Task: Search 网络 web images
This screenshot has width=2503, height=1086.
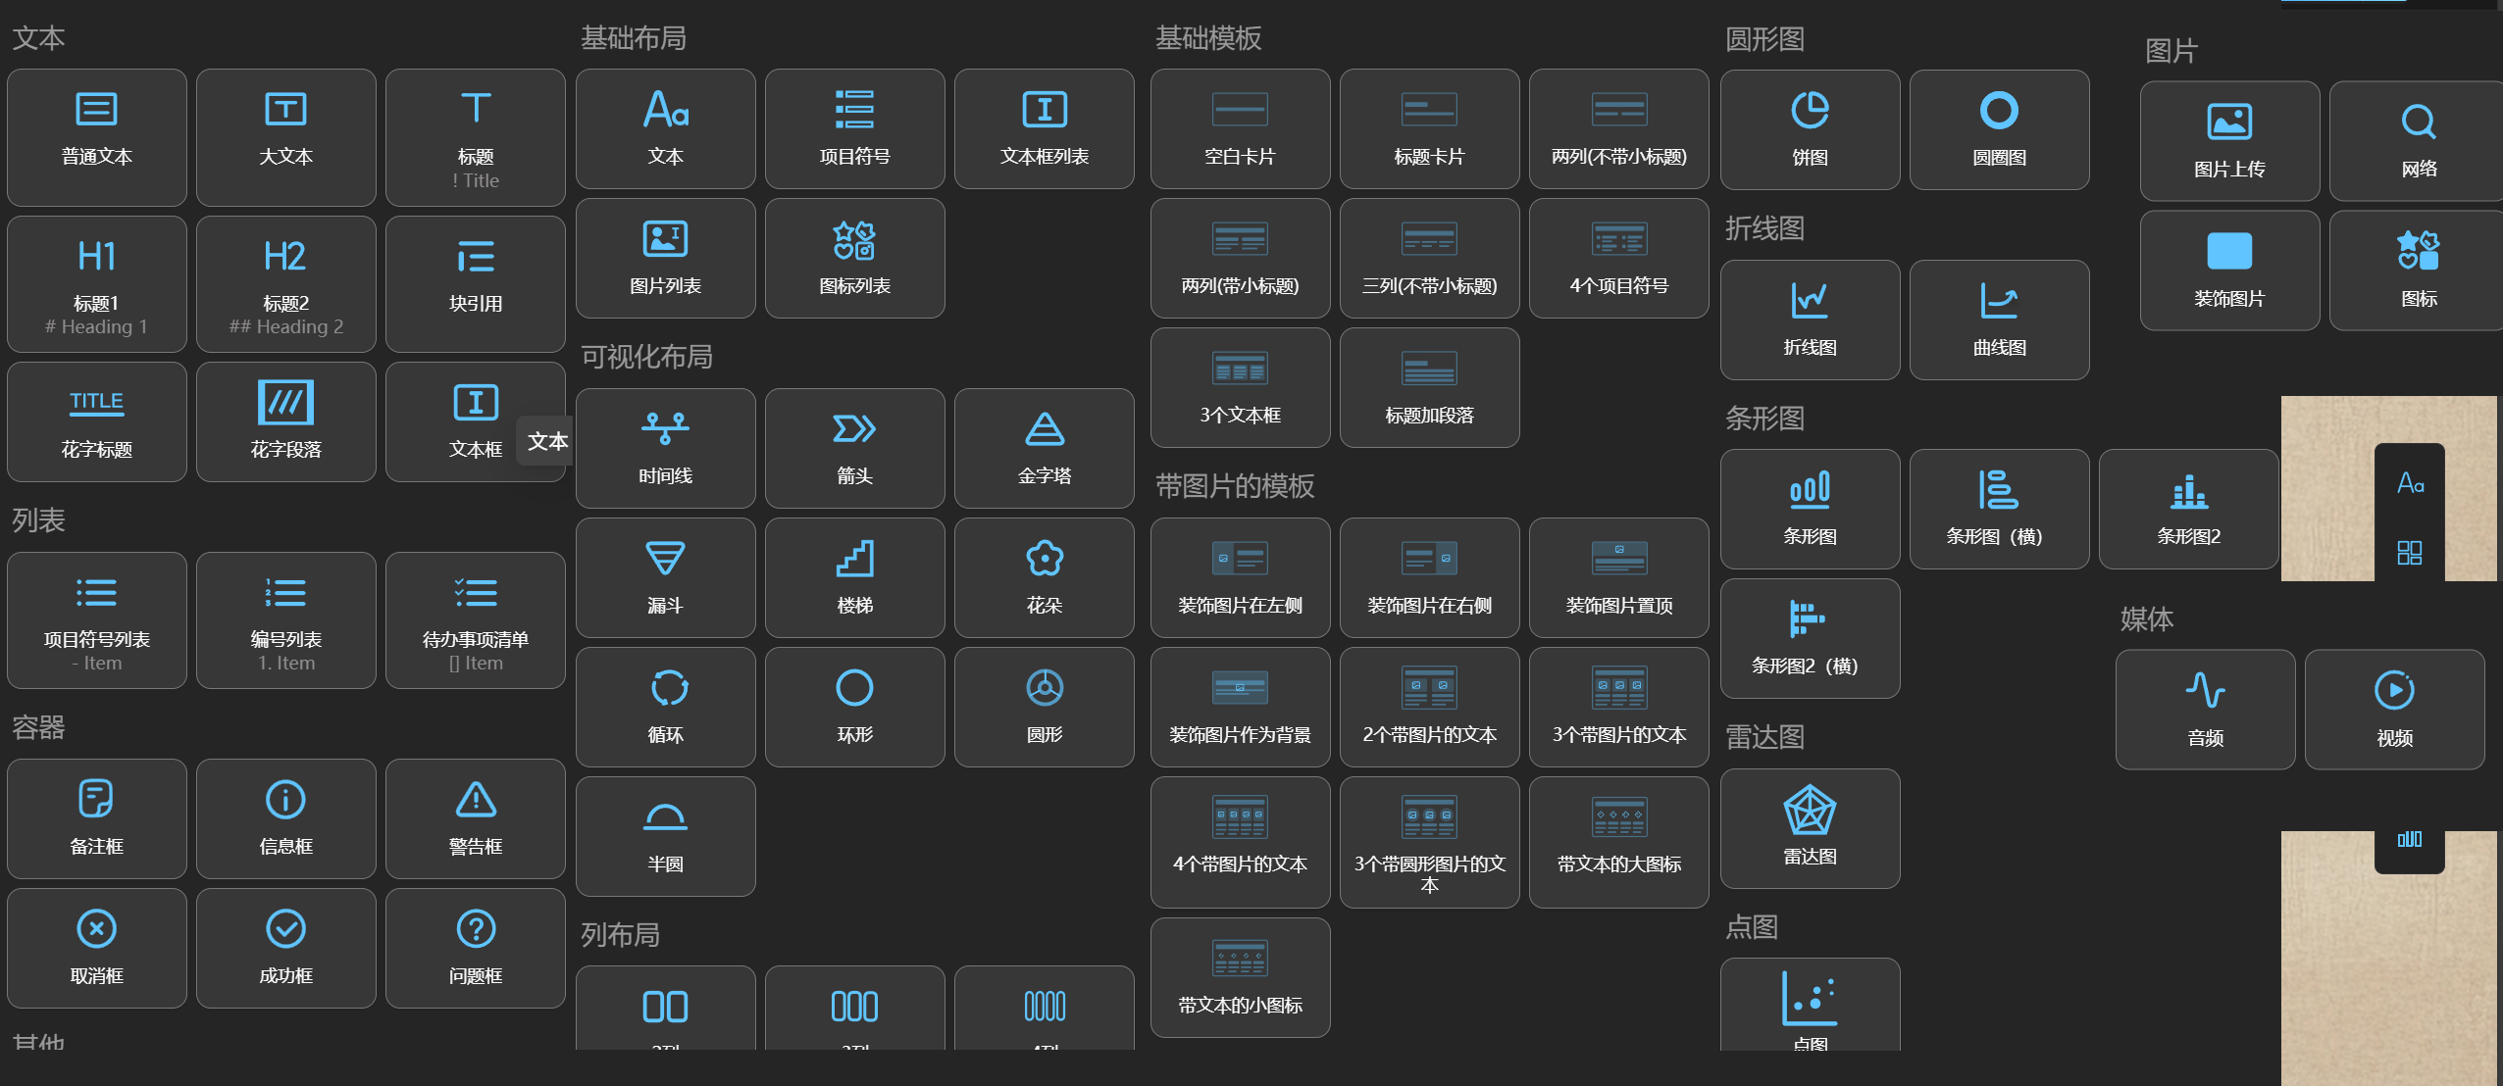Action: point(2418,141)
